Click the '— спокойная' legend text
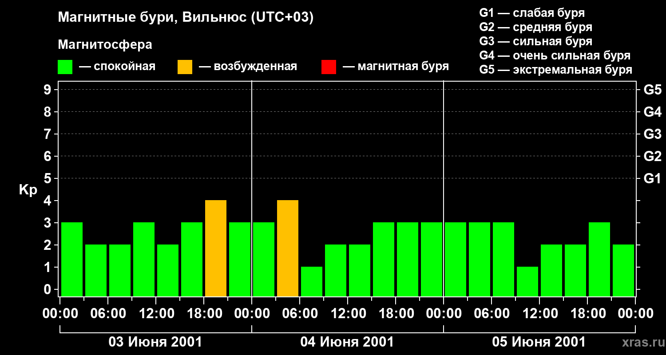 coord(117,67)
